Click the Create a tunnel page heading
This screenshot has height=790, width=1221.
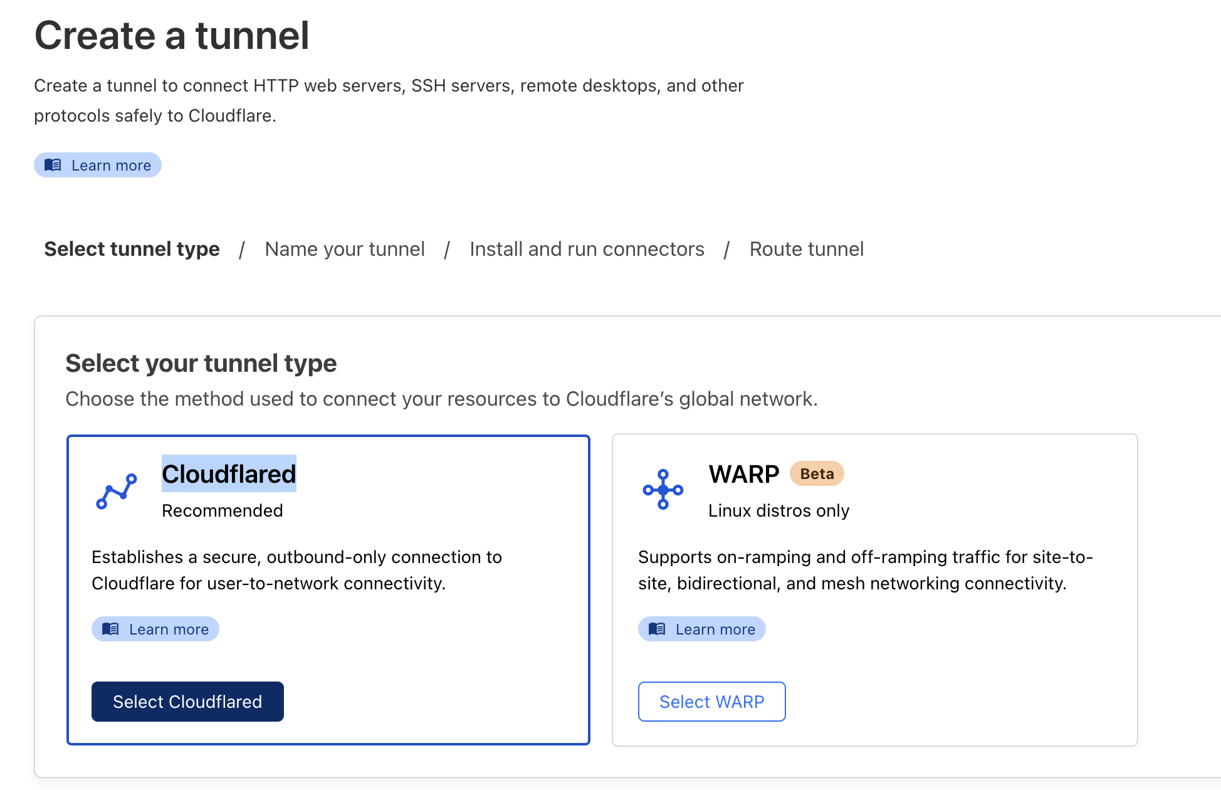(172, 36)
